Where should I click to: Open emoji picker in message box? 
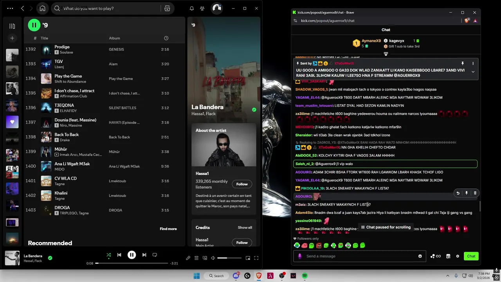pyautogui.click(x=420, y=256)
